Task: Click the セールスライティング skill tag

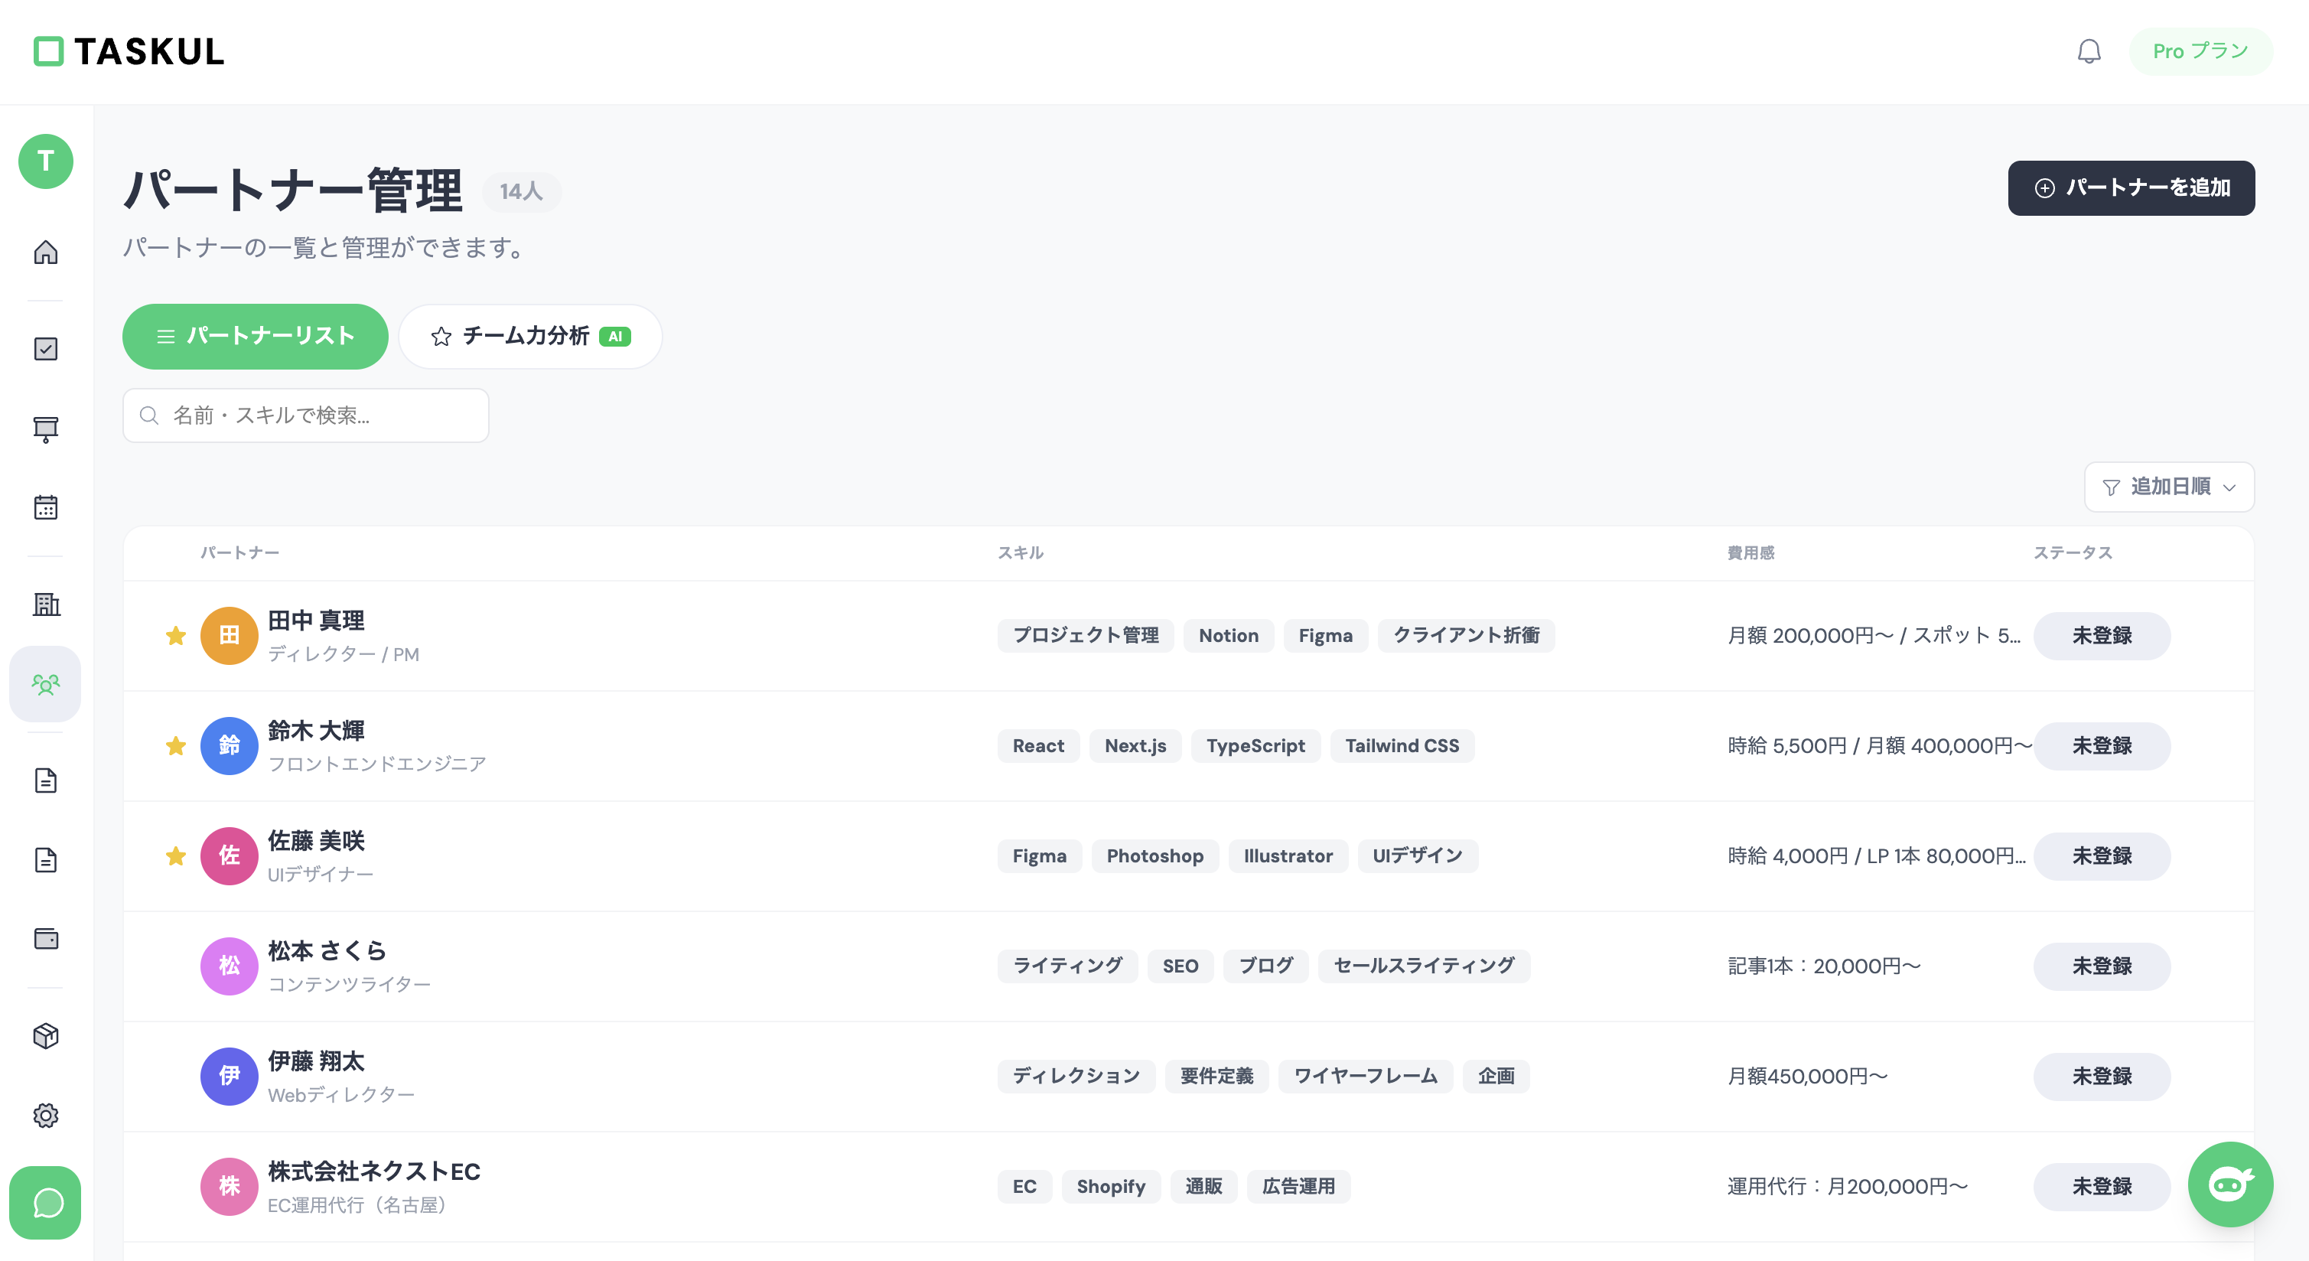Action: click(x=1425, y=966)
